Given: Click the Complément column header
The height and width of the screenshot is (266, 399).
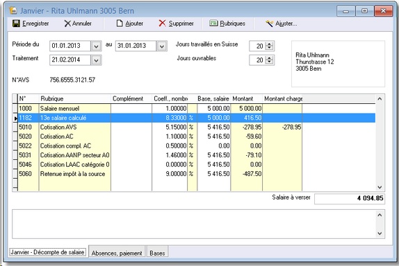Looking at the screenshot, I should point(131,99).
